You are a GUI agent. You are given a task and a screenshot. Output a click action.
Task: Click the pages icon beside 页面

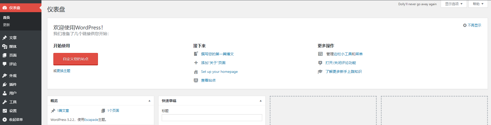point(5,55)
